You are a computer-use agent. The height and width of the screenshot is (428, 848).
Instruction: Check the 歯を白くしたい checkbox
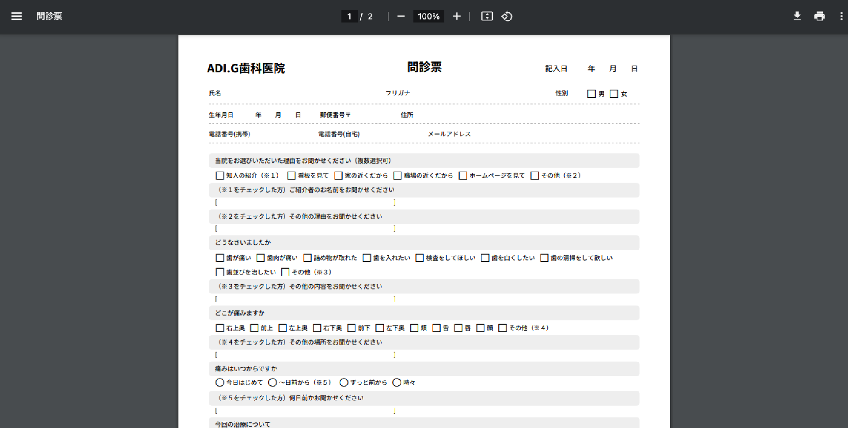point(485,258)
